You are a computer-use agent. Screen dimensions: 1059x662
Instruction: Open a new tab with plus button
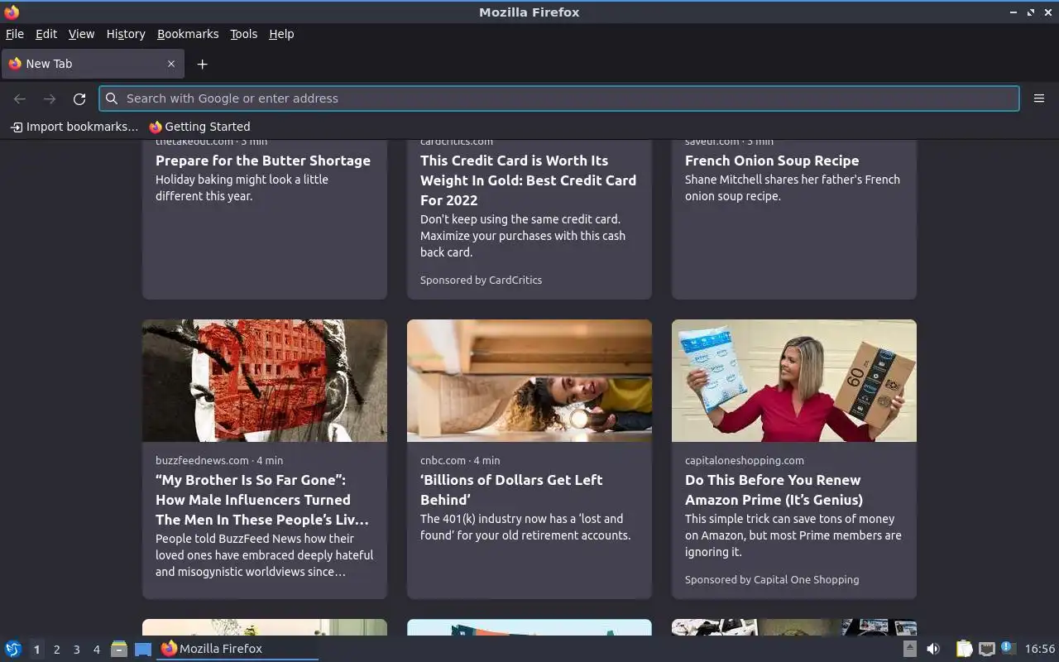point(202,64)
